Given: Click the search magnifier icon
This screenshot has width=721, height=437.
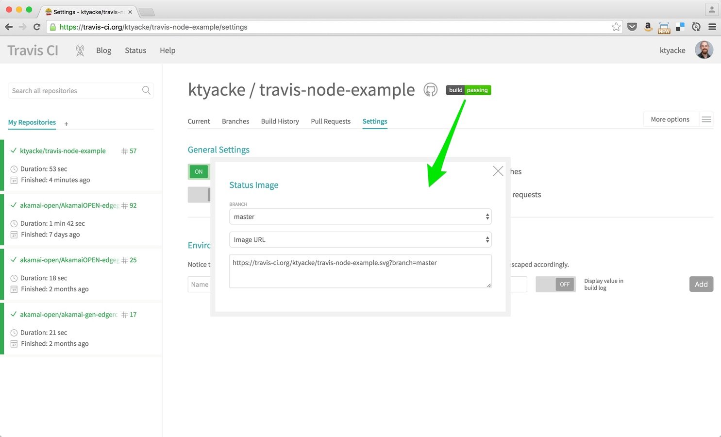Looking at the screenshot, I should (146, 90).
